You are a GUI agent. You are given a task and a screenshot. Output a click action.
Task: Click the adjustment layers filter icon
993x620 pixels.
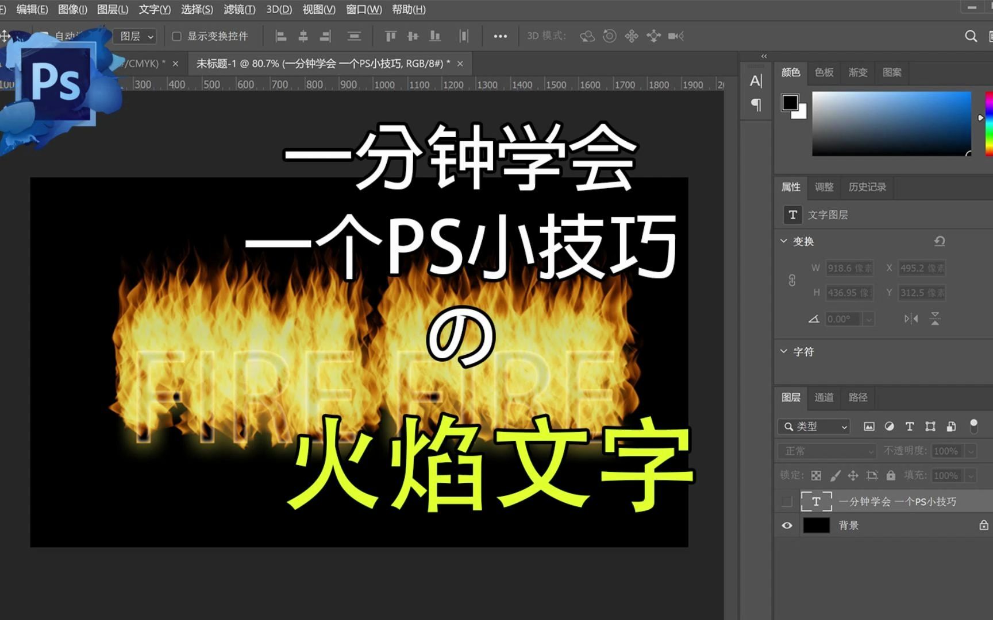pyautogui.click(x=890, y=427)
